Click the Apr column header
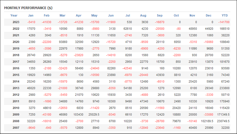237x134 pixels. click(78, 16)
